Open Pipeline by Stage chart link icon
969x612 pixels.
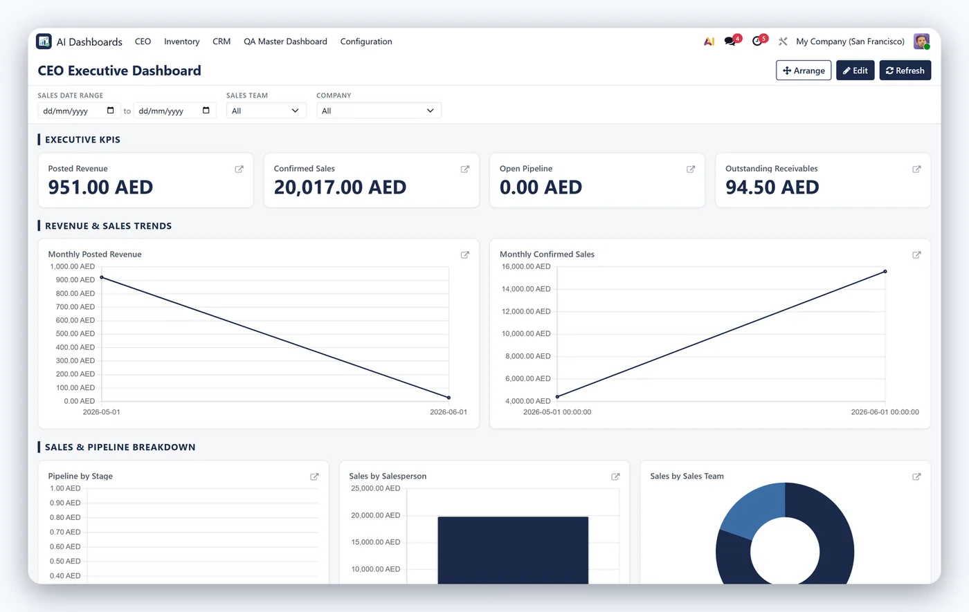click(314, 476)
